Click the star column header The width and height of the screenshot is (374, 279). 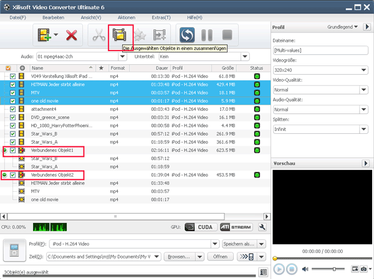(101, 68)
